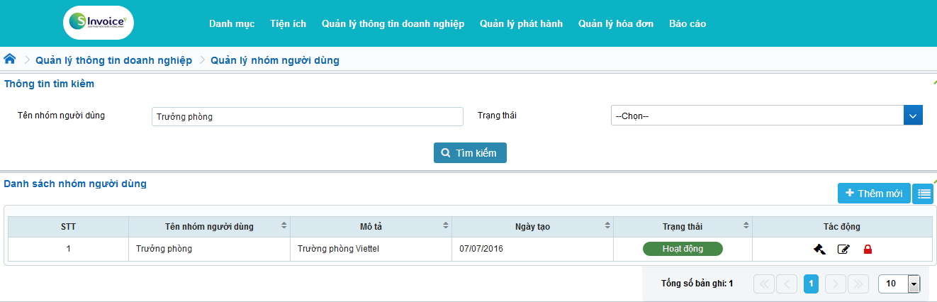Open the Trạng thái dropdown
The height and width of the screenshot is (302, 937).
[766, 116]
